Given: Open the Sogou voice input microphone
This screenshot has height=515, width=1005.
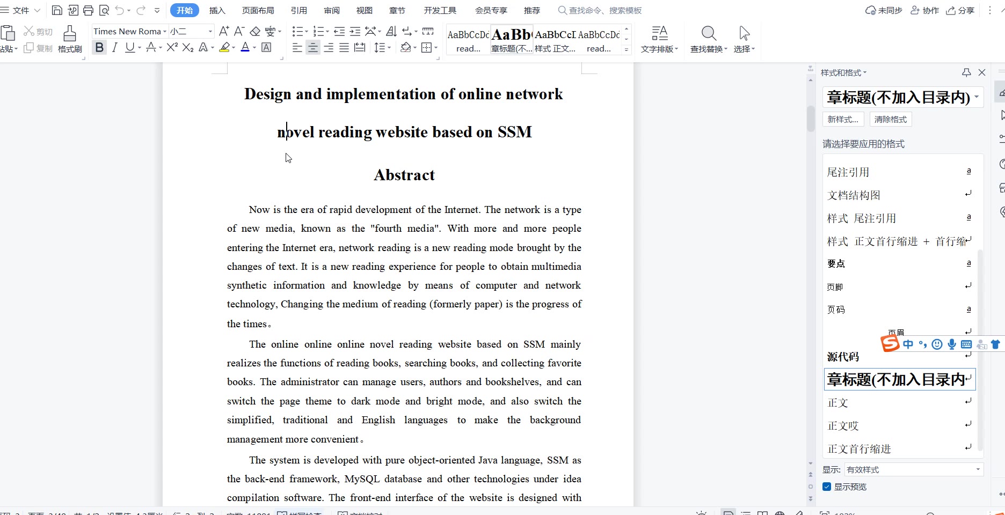Looking at the screenshot, I should (952, 344).
